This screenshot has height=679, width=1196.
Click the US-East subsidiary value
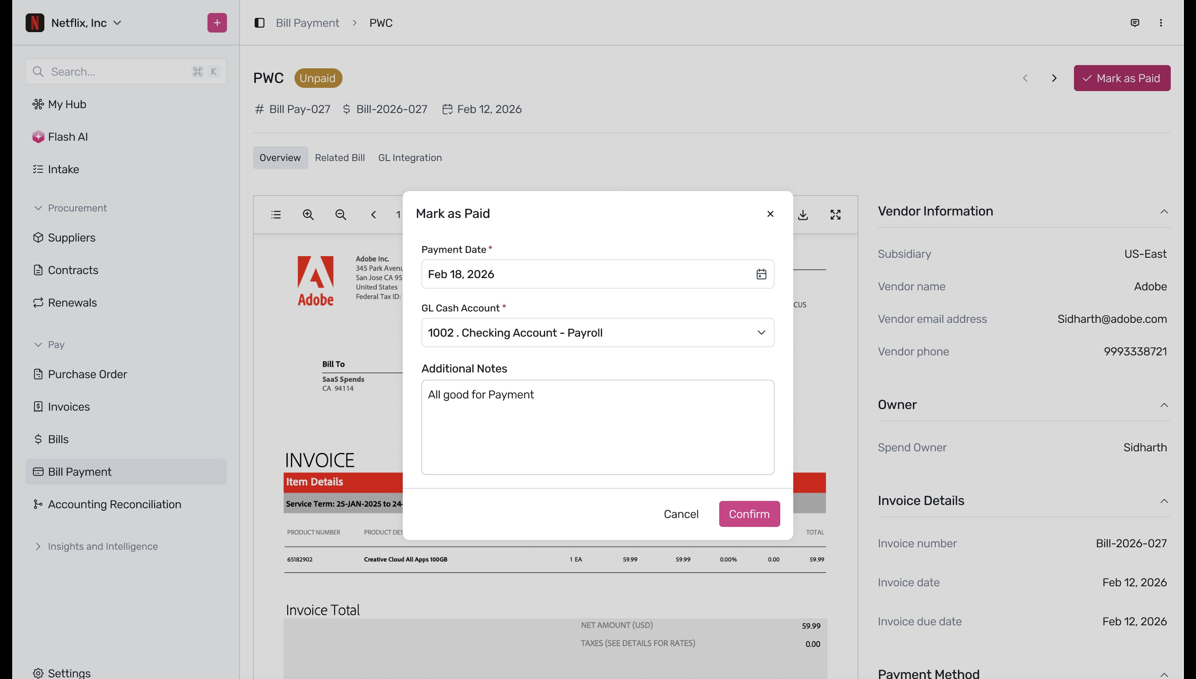1145,254
